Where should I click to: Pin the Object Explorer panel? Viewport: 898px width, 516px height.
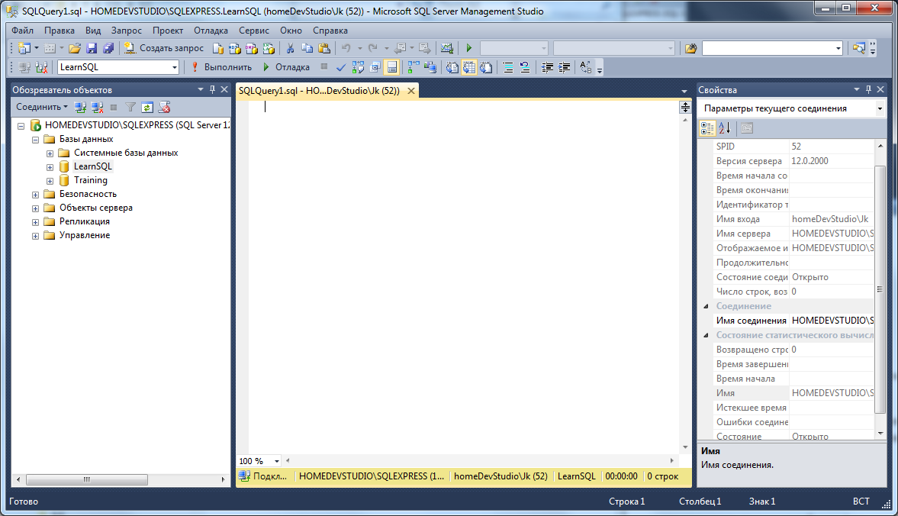[x=212, y=89]
